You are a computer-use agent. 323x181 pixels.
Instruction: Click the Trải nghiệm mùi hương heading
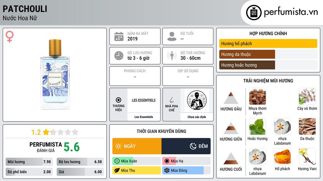[x=268, y=81]
